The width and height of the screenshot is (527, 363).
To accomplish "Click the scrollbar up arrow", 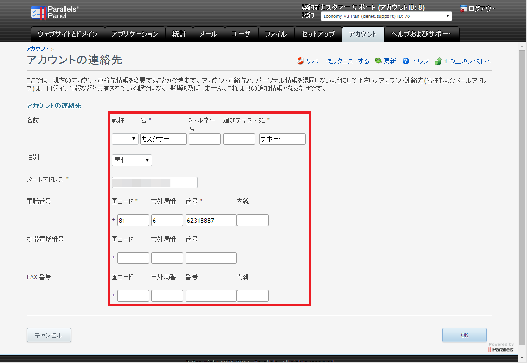I will [x=522, y=46].
